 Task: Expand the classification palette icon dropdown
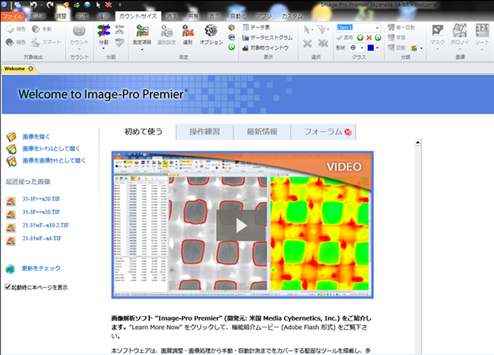point(421,48)
